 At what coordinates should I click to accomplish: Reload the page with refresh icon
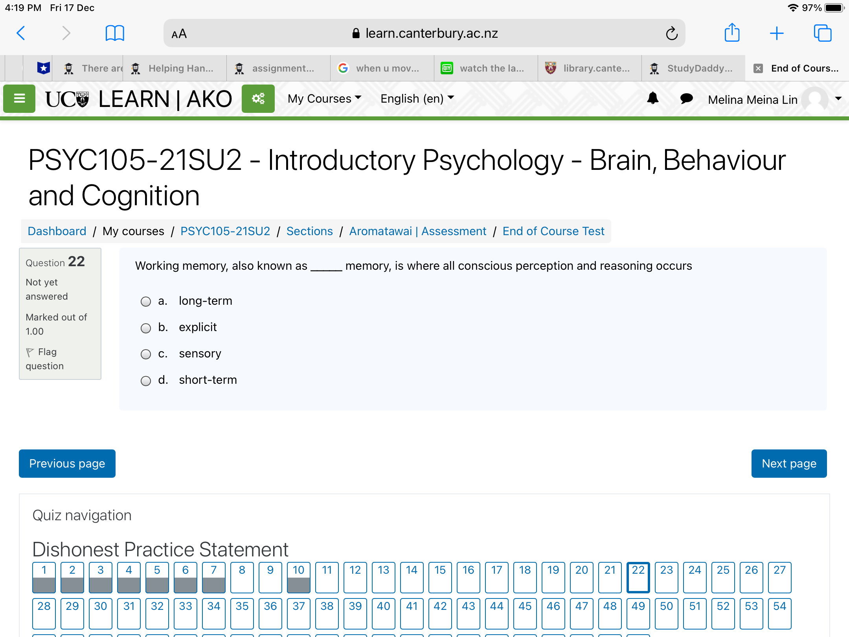point(672,33)
